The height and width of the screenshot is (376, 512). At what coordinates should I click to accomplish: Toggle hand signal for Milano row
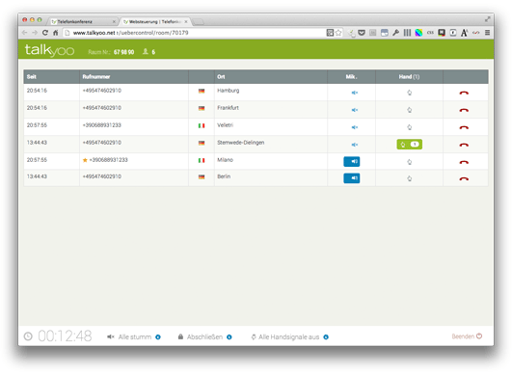click(x=409, y=162)
